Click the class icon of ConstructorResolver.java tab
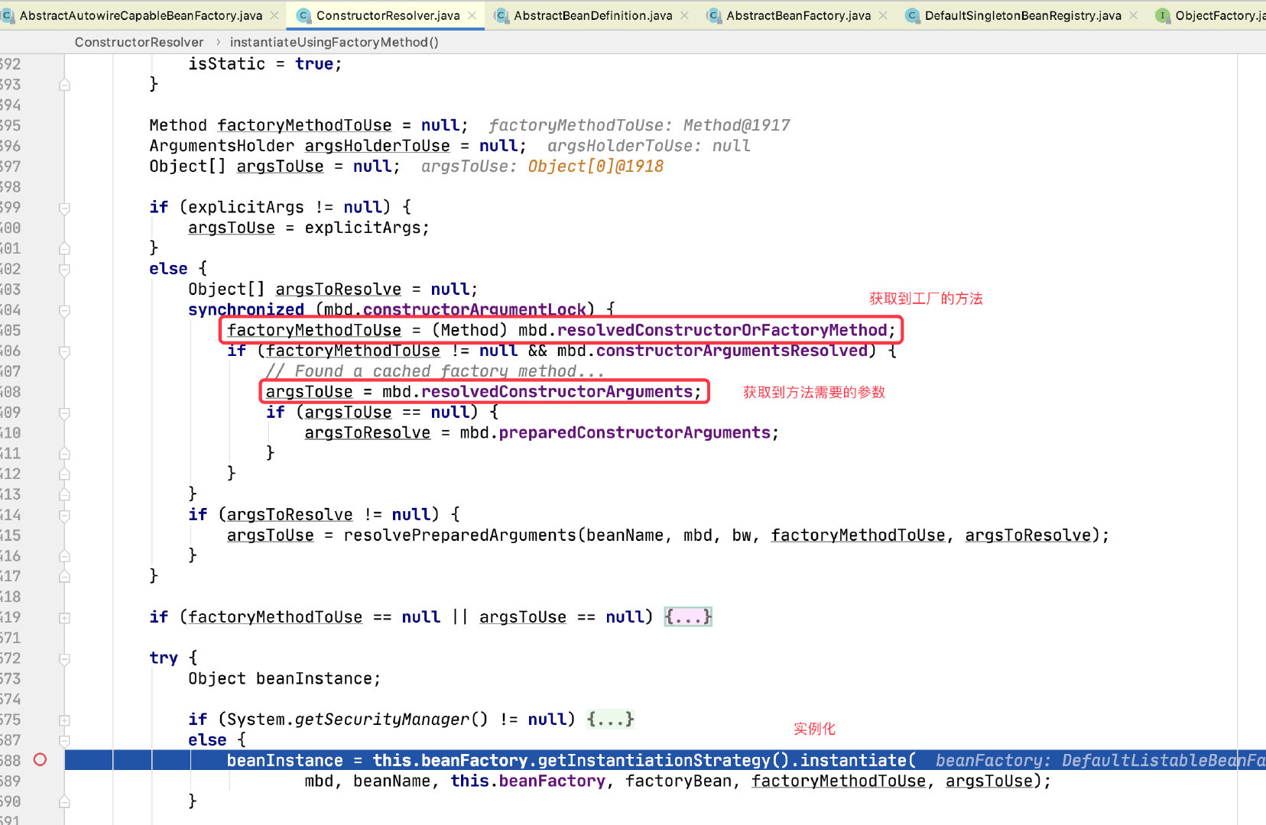This screenshot has width=1266, height=825. tap(303, 15)
